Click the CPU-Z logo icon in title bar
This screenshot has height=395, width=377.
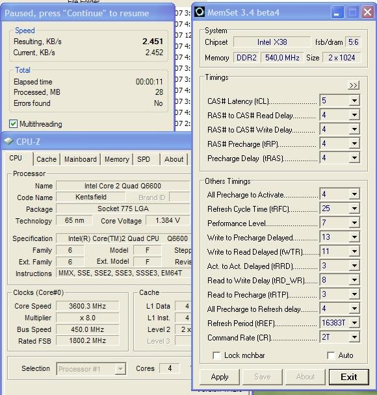8,142
